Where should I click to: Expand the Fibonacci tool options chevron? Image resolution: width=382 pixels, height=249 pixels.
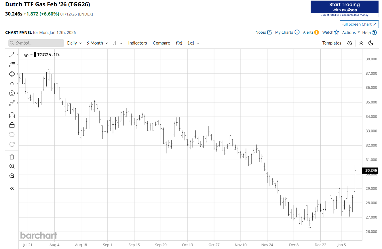(17, 64)
